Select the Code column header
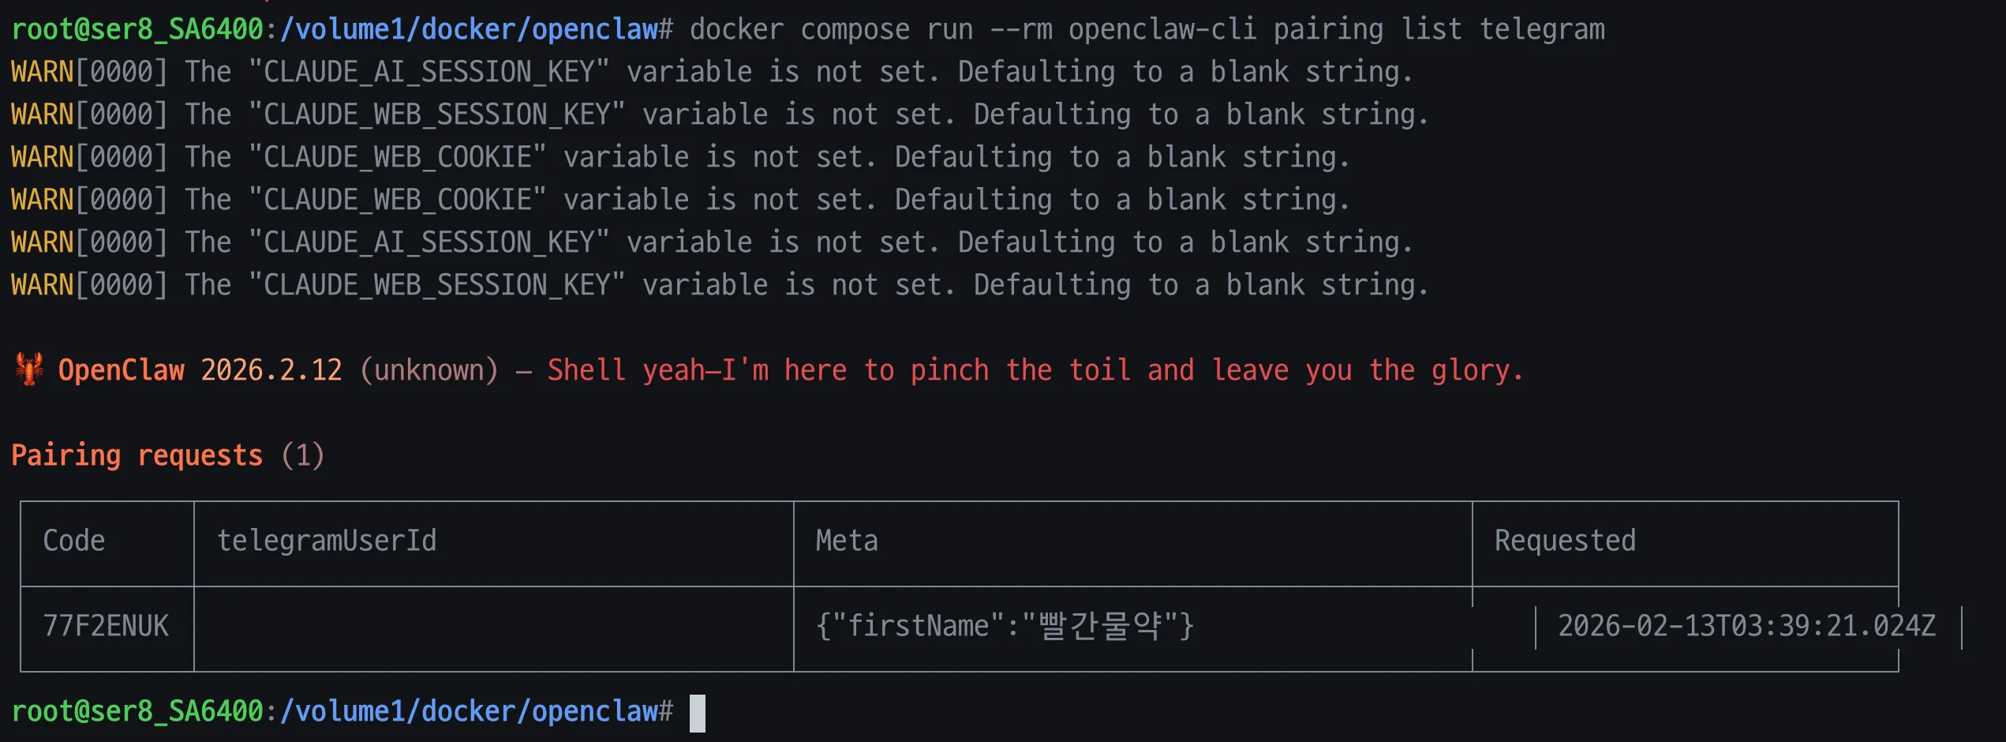The height and width of the screenshot is (742, 2006). (74, 541)
